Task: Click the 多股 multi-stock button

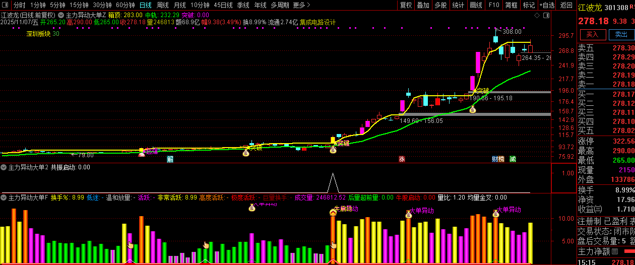Action: pyautogui.click(x=440, y=5)
